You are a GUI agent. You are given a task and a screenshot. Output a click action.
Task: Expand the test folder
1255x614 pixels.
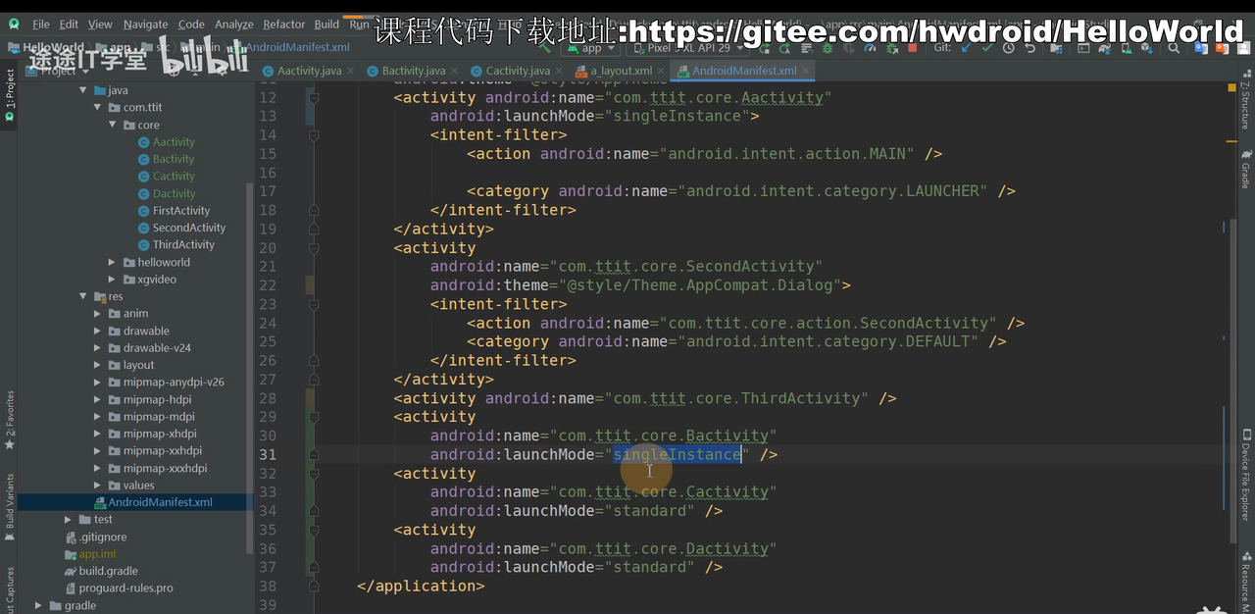69,519
